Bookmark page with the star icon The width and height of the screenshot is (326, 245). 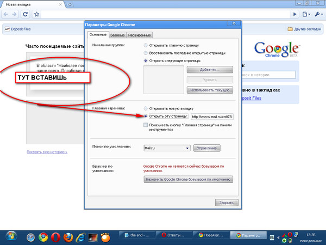[36, 14]
